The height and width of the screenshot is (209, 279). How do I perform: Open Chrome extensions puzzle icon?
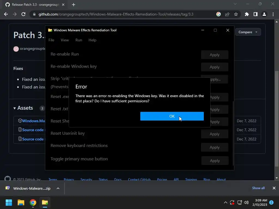247,14
